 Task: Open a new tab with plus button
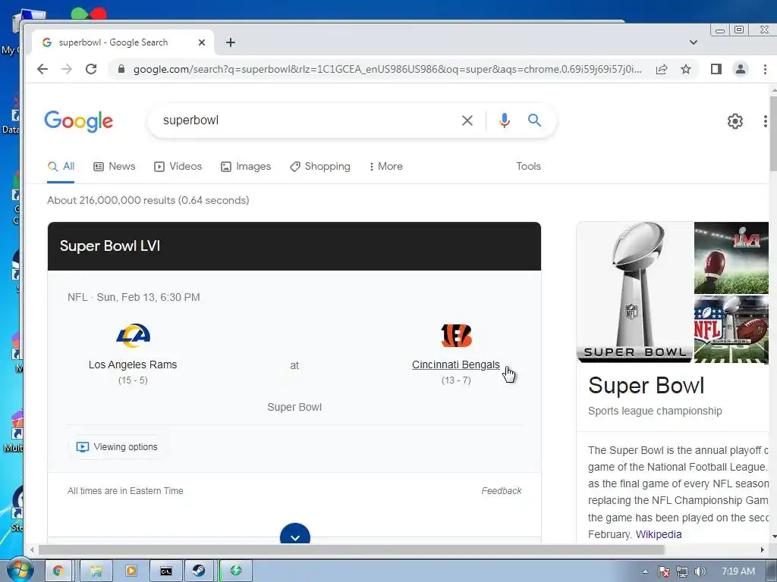point(231,42)
